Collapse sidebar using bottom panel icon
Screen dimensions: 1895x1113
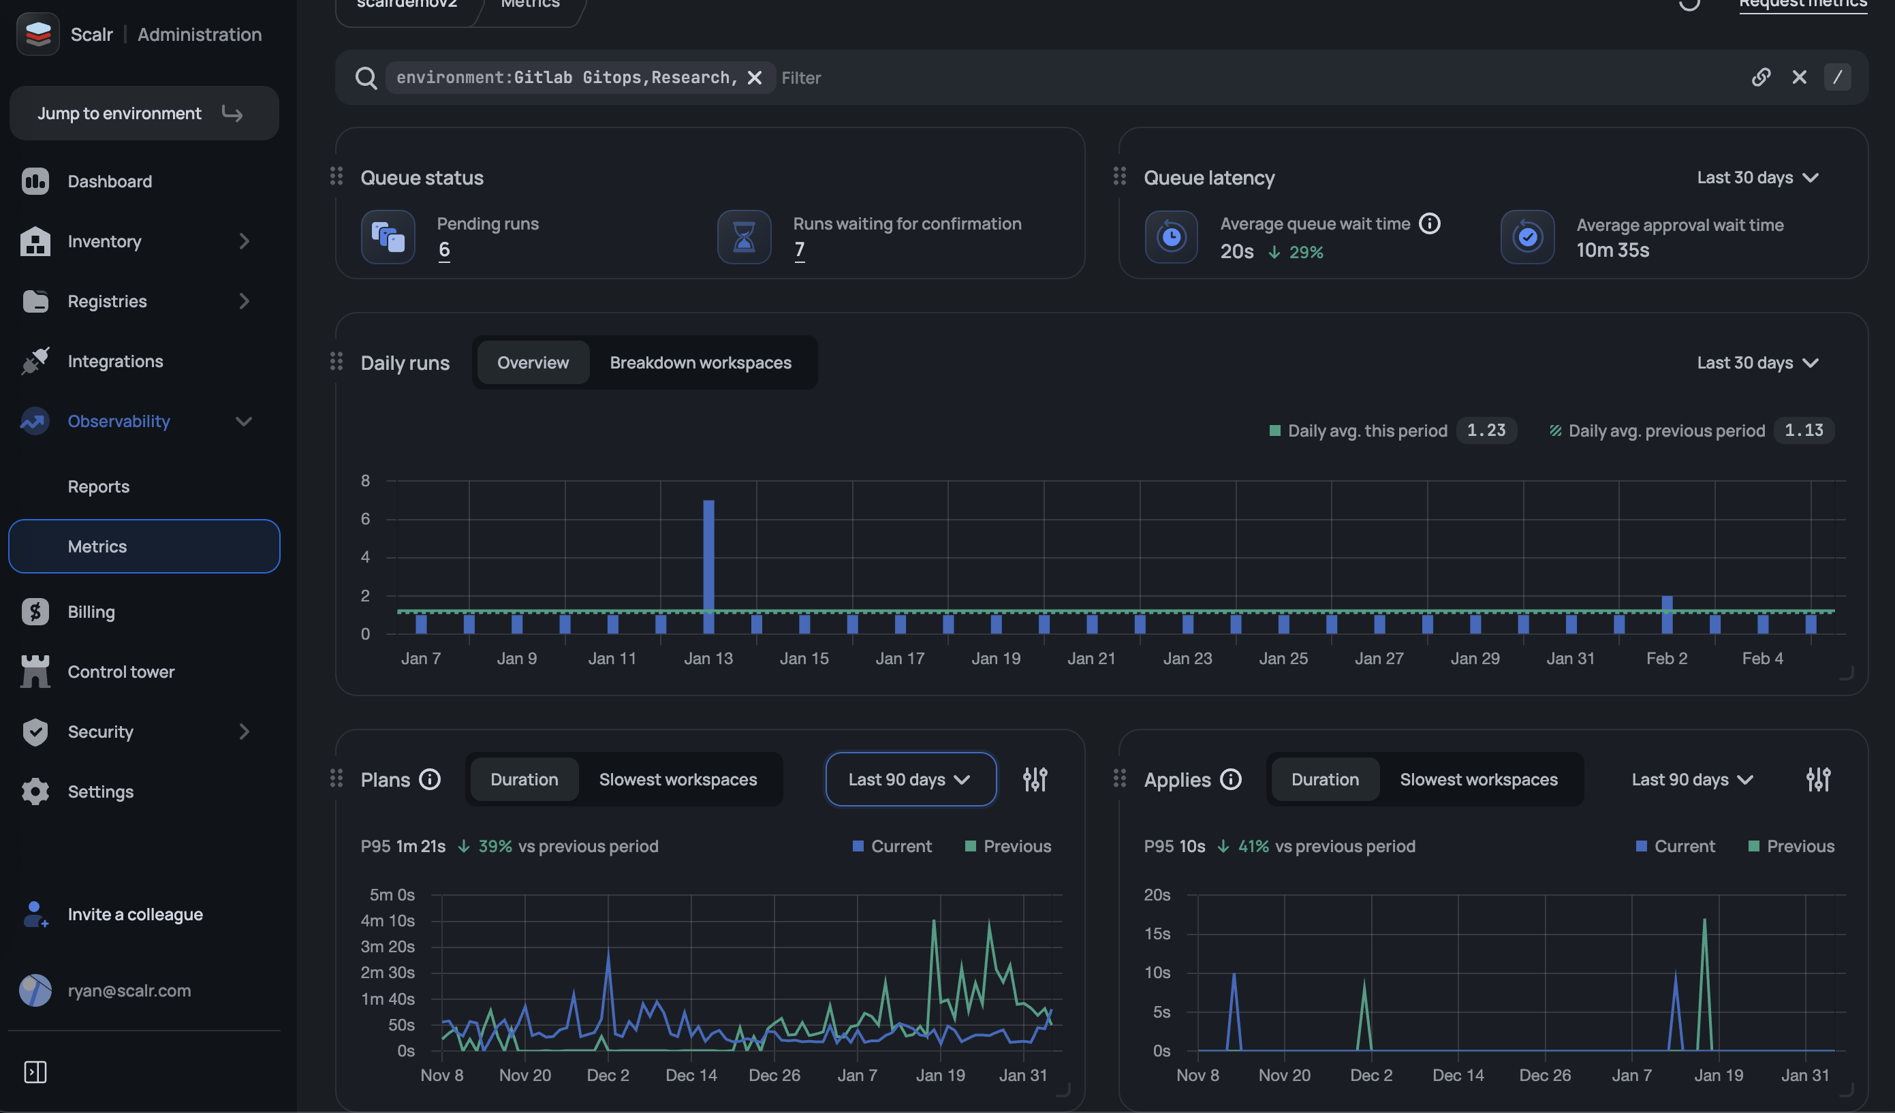coord(35,1071)
